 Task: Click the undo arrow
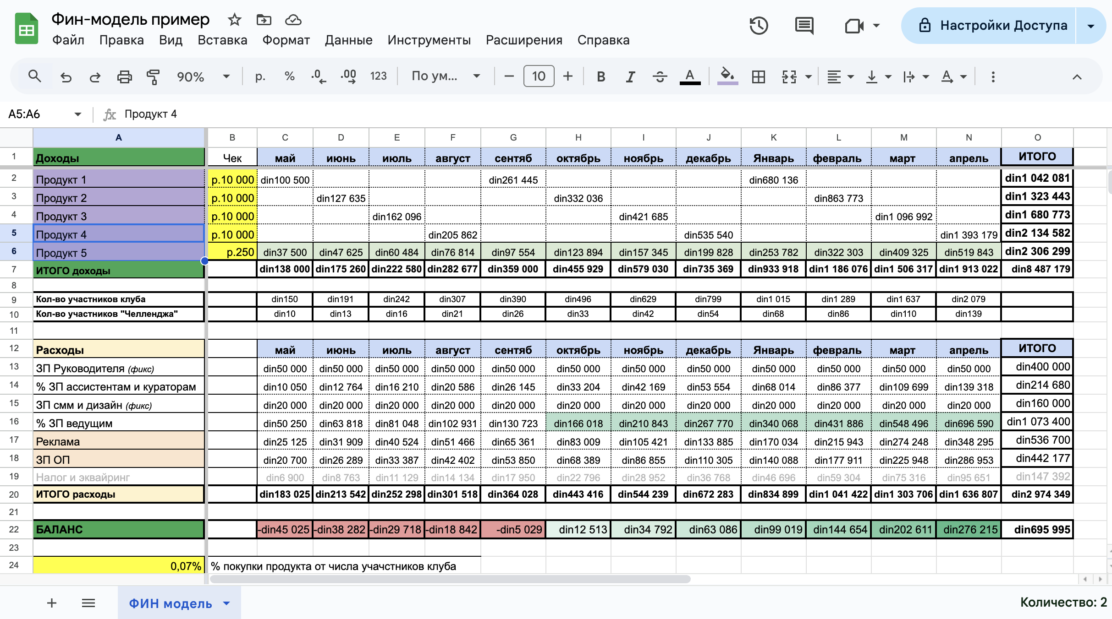click(66, 76)
